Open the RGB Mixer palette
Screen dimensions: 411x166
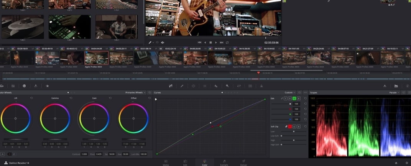tap(36, 86)
